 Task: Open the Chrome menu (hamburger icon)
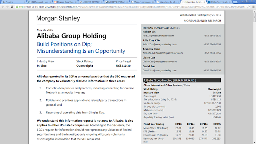(x=253, y=7)
